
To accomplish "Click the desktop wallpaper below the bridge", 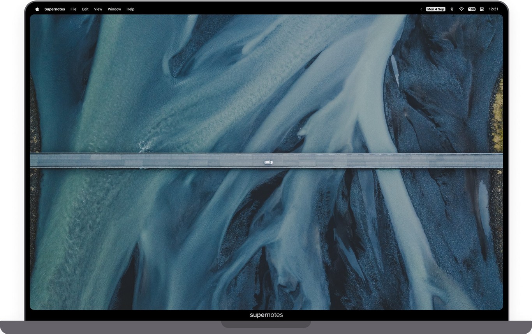I will (x=234, y=241).
